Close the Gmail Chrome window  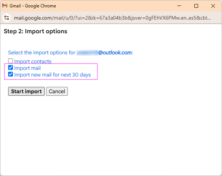213,6
